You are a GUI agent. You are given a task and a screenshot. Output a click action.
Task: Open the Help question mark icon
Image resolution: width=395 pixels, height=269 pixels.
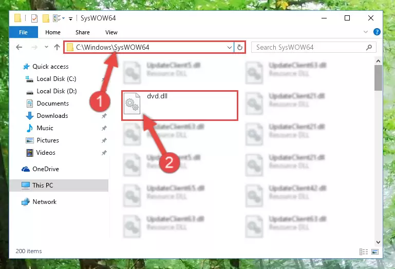(x=377, y=32)
